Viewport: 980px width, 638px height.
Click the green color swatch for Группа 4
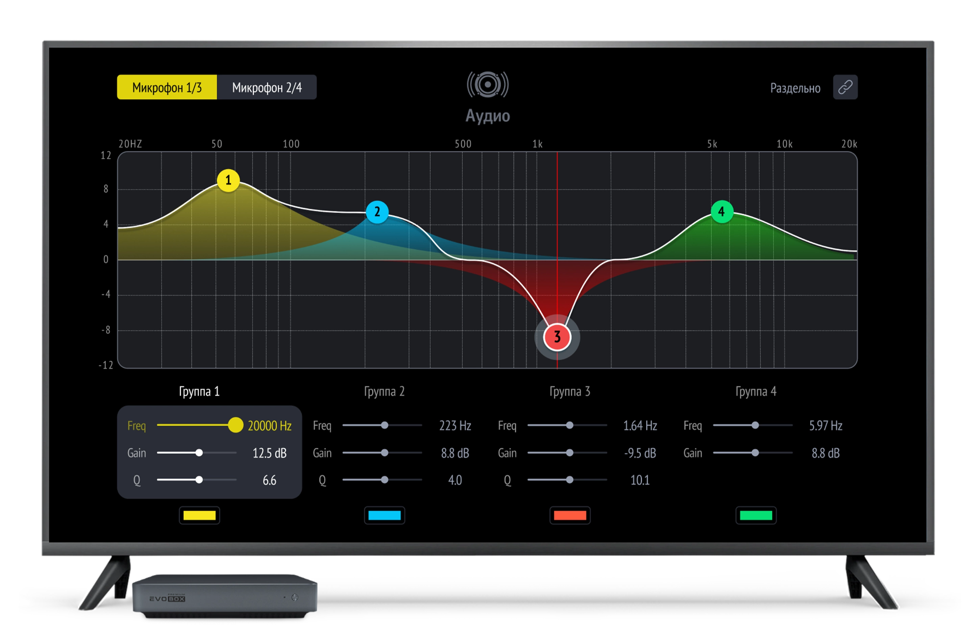coord(756,515)
